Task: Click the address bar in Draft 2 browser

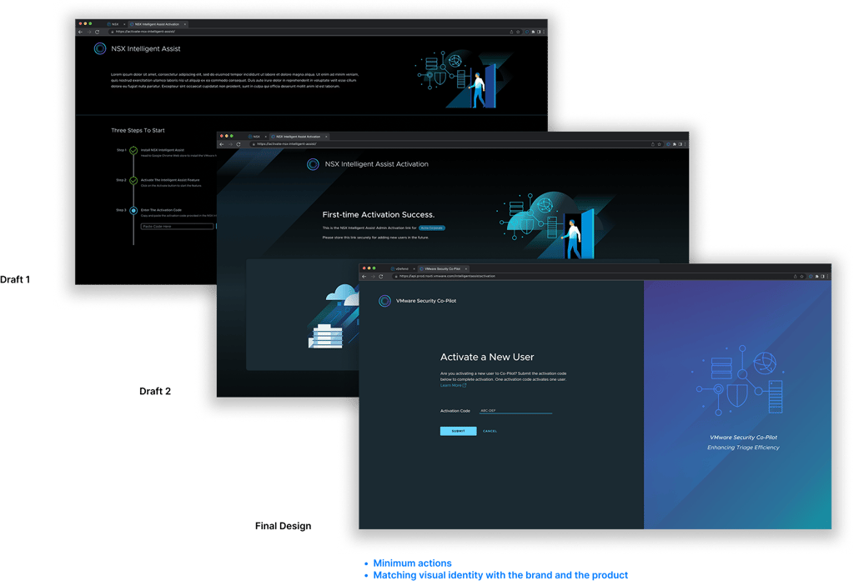Action: 450,144
